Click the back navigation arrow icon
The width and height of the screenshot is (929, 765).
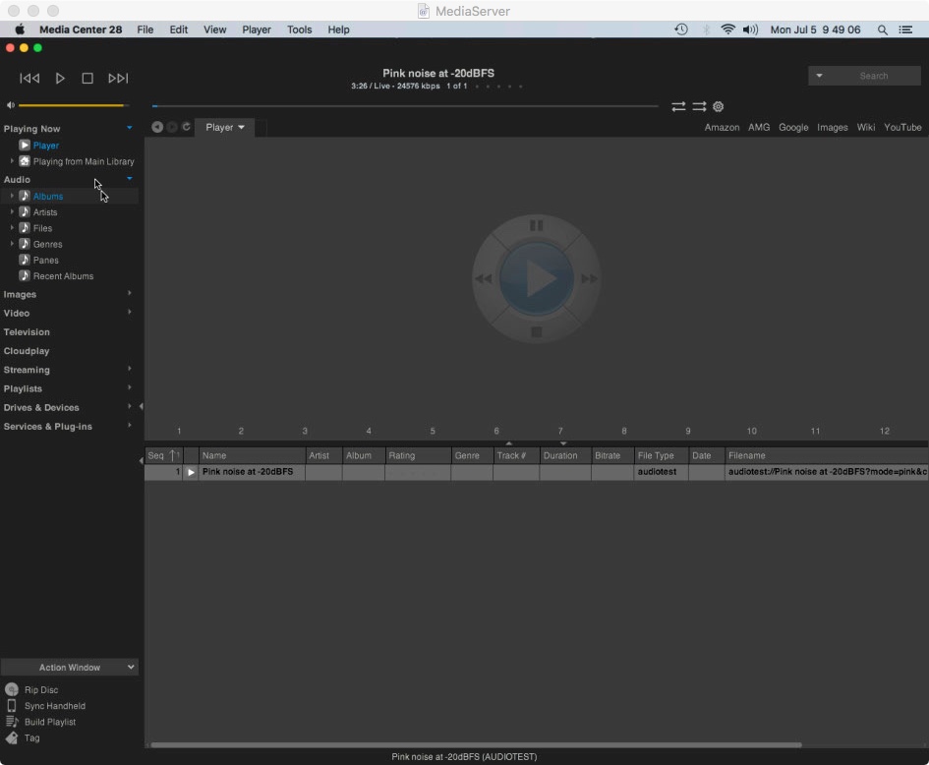[157, 127]
